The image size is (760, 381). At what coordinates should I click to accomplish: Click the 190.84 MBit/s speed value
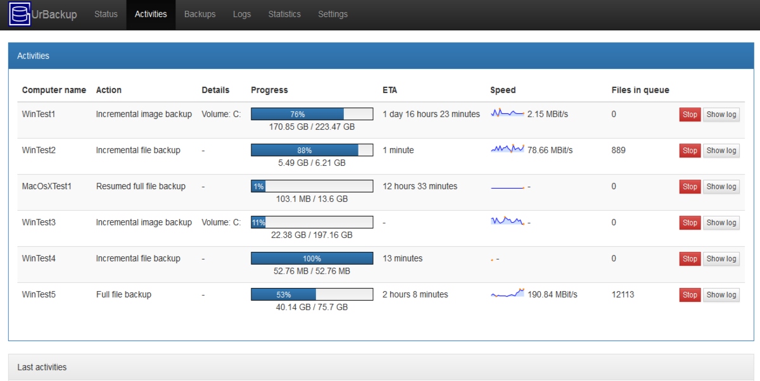pyautogui.click(x=552, y=294)
